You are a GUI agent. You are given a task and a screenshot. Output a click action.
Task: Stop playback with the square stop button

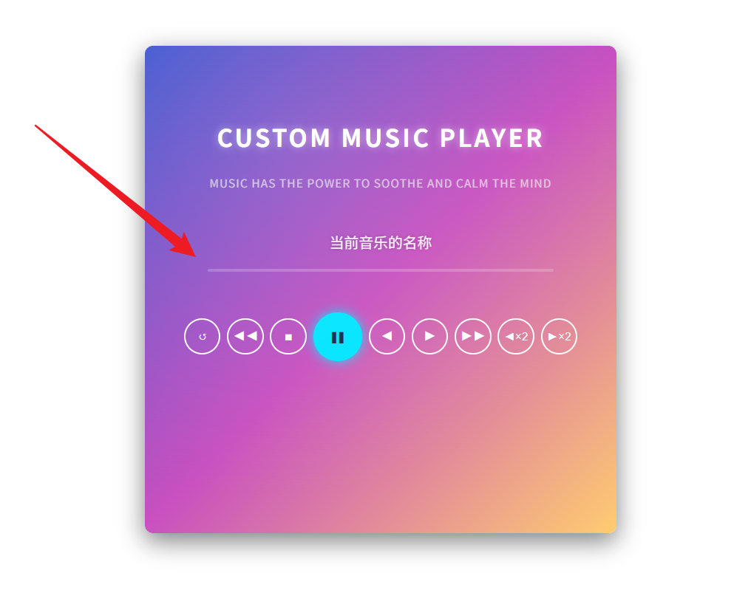288,336
